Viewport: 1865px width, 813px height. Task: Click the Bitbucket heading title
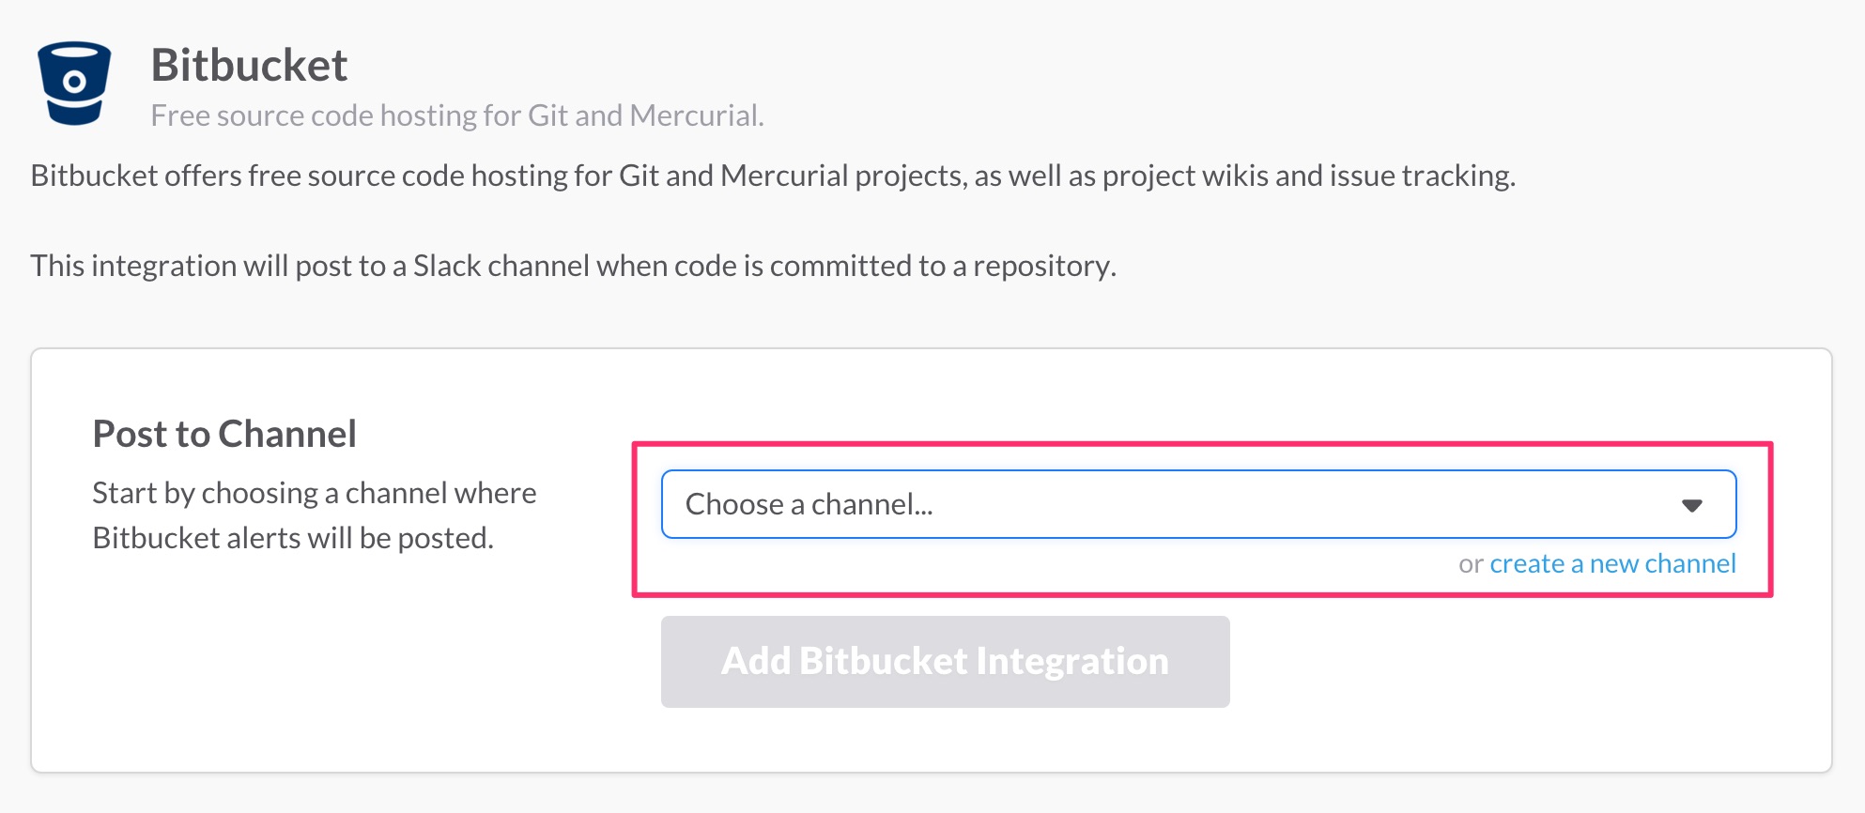click(250, 65)
